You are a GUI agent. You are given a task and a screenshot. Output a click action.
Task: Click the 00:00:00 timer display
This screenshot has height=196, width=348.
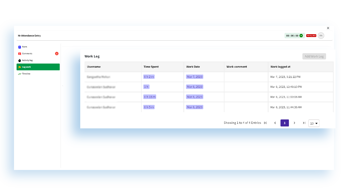click(x=292, y=35)
